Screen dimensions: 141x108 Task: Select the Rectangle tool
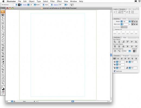pyautogui.click(x=3, y=34)
